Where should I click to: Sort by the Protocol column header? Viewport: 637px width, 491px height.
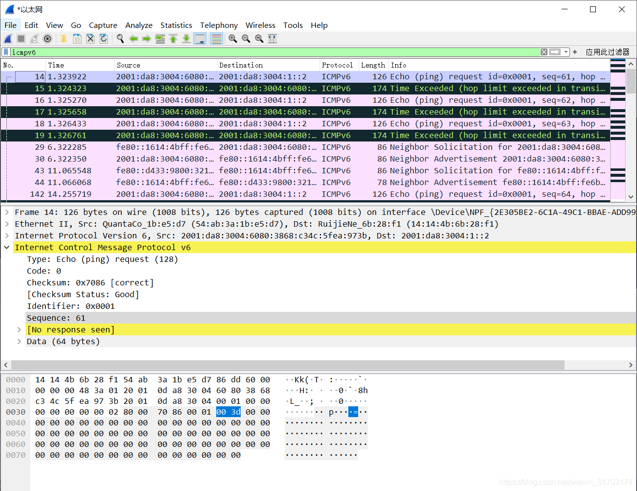[339, 65]
